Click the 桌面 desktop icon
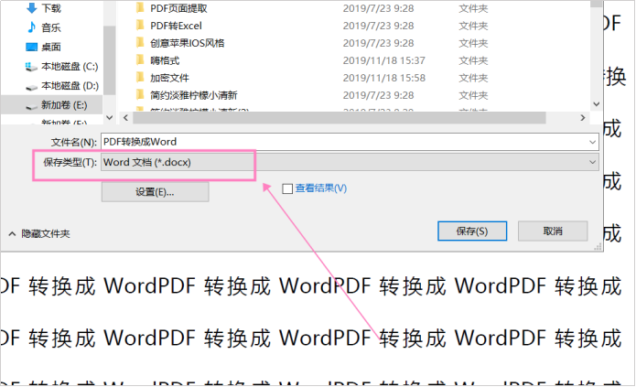Screen dimensions: 636x387 31,47
